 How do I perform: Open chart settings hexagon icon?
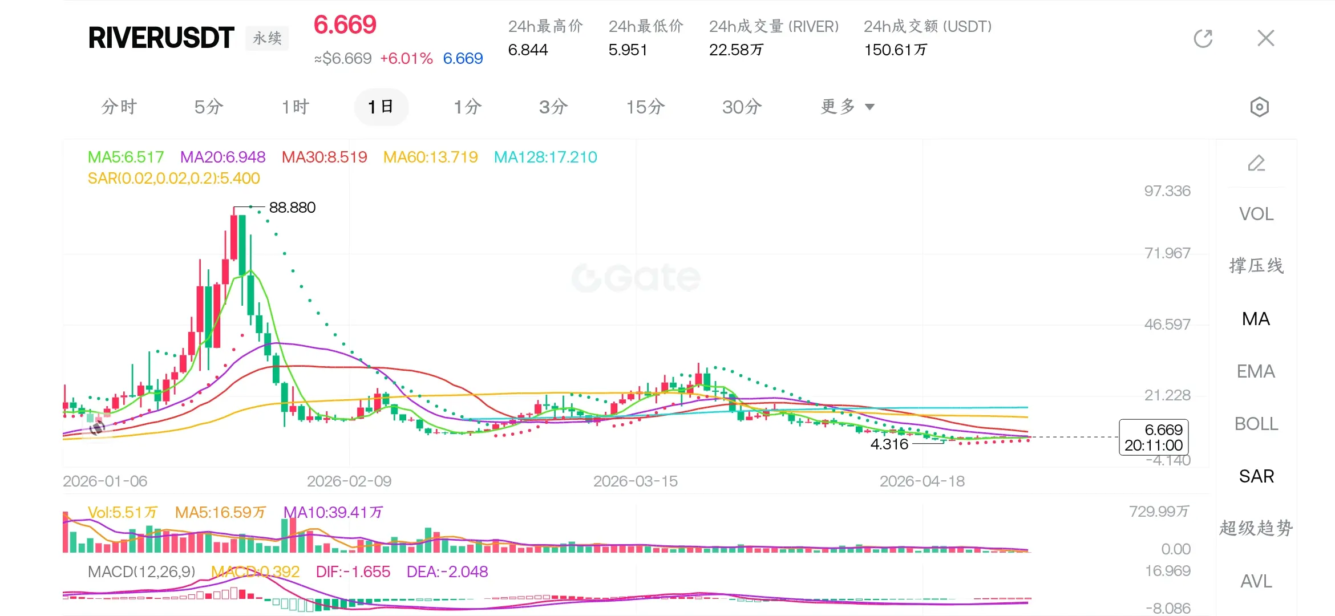[1259, 107]
